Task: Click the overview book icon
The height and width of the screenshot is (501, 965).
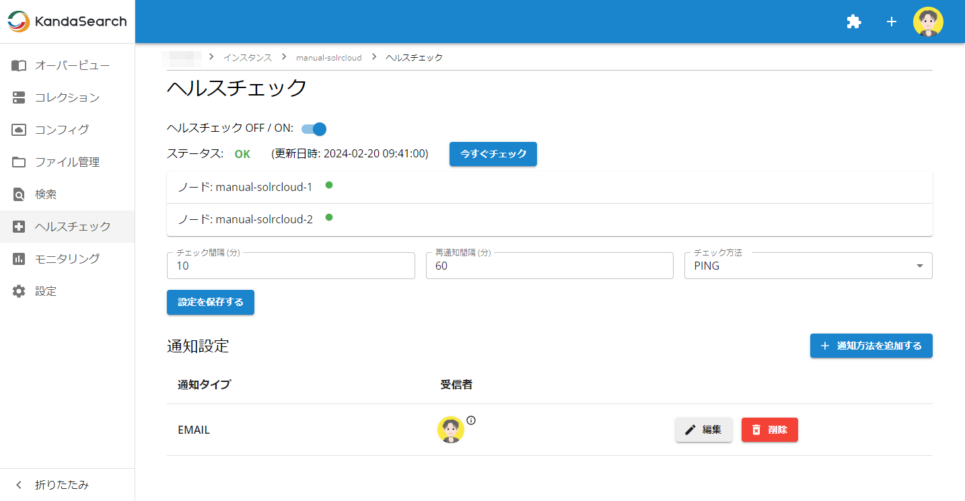Action: 19,65
